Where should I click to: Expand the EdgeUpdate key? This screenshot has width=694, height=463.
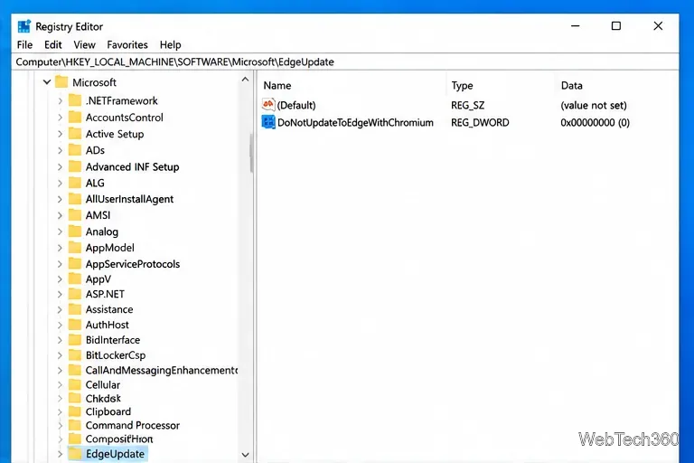click(60, 454)
